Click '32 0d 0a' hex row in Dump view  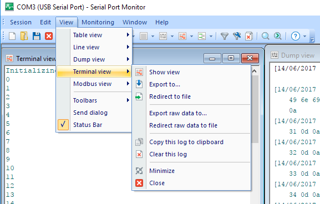304,152
